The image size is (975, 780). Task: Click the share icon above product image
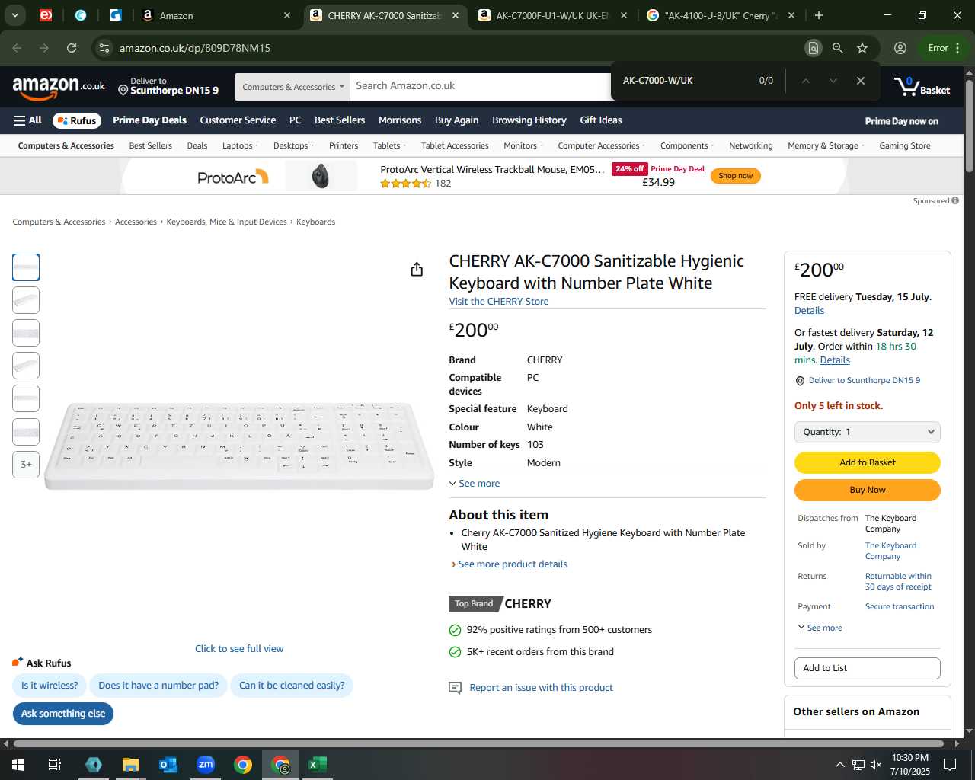click(417, 270)
